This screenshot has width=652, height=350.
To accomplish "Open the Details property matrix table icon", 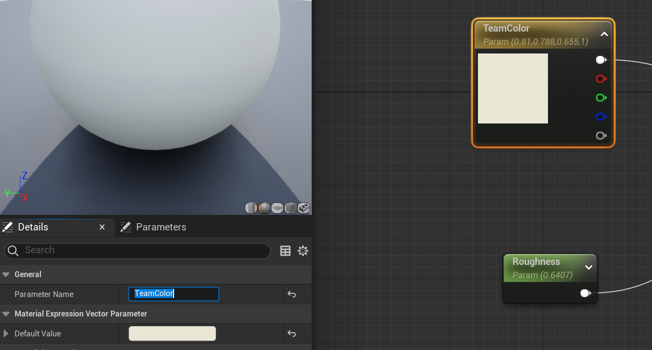I will (x=285, y=251).
